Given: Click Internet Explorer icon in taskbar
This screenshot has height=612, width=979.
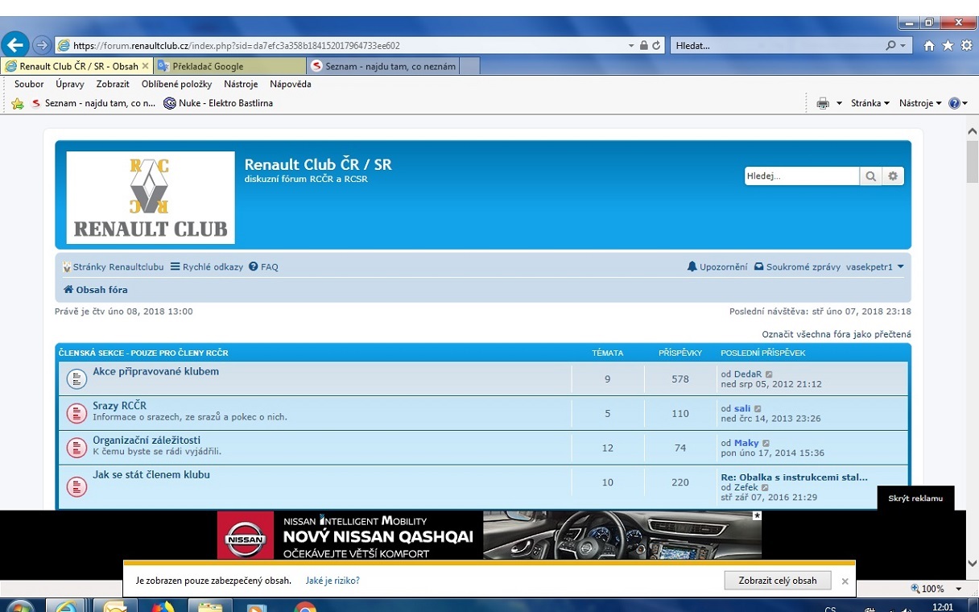Looking at the screenshot, I should pos(67,606).
